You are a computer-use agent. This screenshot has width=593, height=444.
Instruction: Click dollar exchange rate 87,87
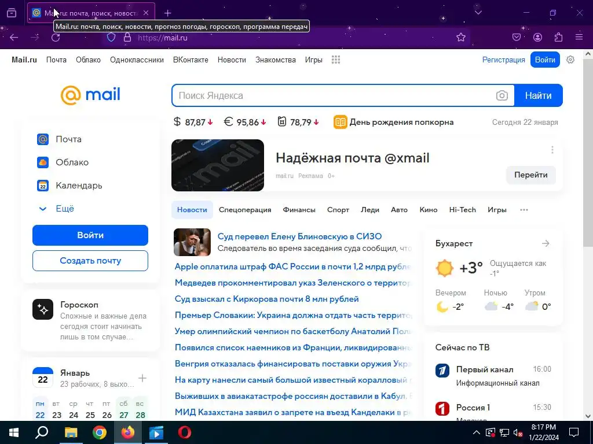pos(193,123)
